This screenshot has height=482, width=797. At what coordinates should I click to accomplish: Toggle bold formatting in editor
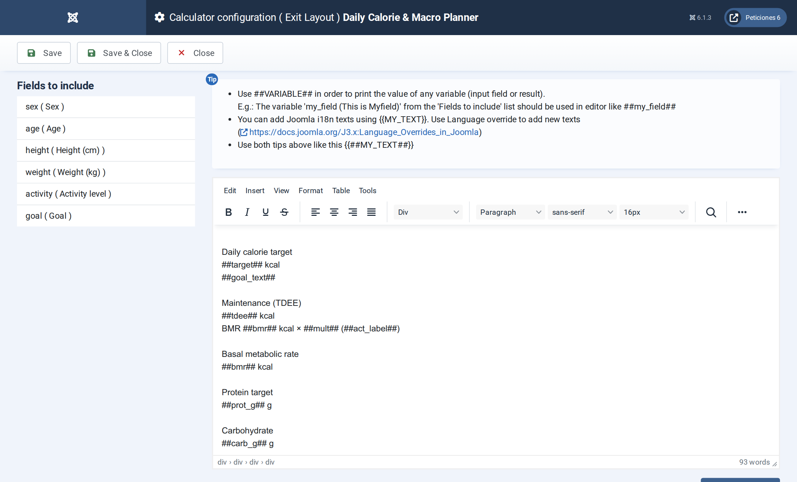pyautogui.click(x=228, y=212)
